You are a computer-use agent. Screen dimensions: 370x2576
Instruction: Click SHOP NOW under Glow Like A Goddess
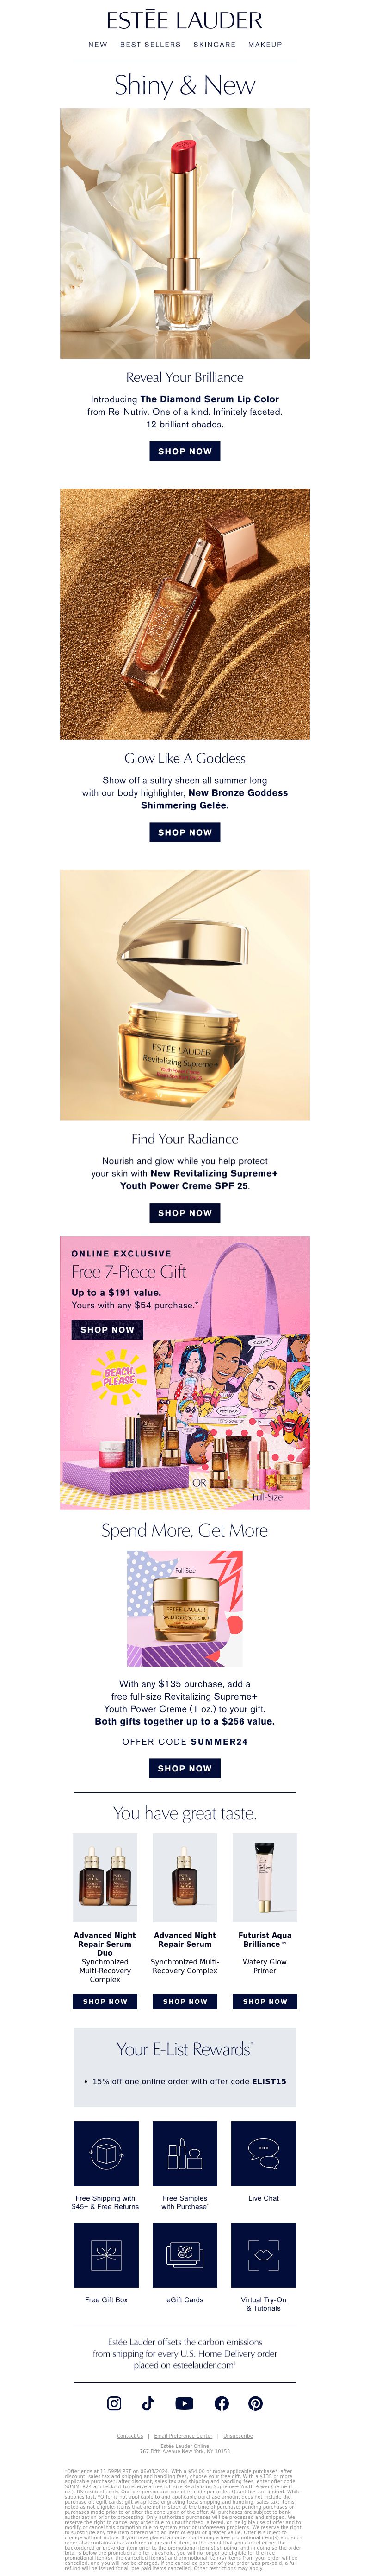(185, 832)
